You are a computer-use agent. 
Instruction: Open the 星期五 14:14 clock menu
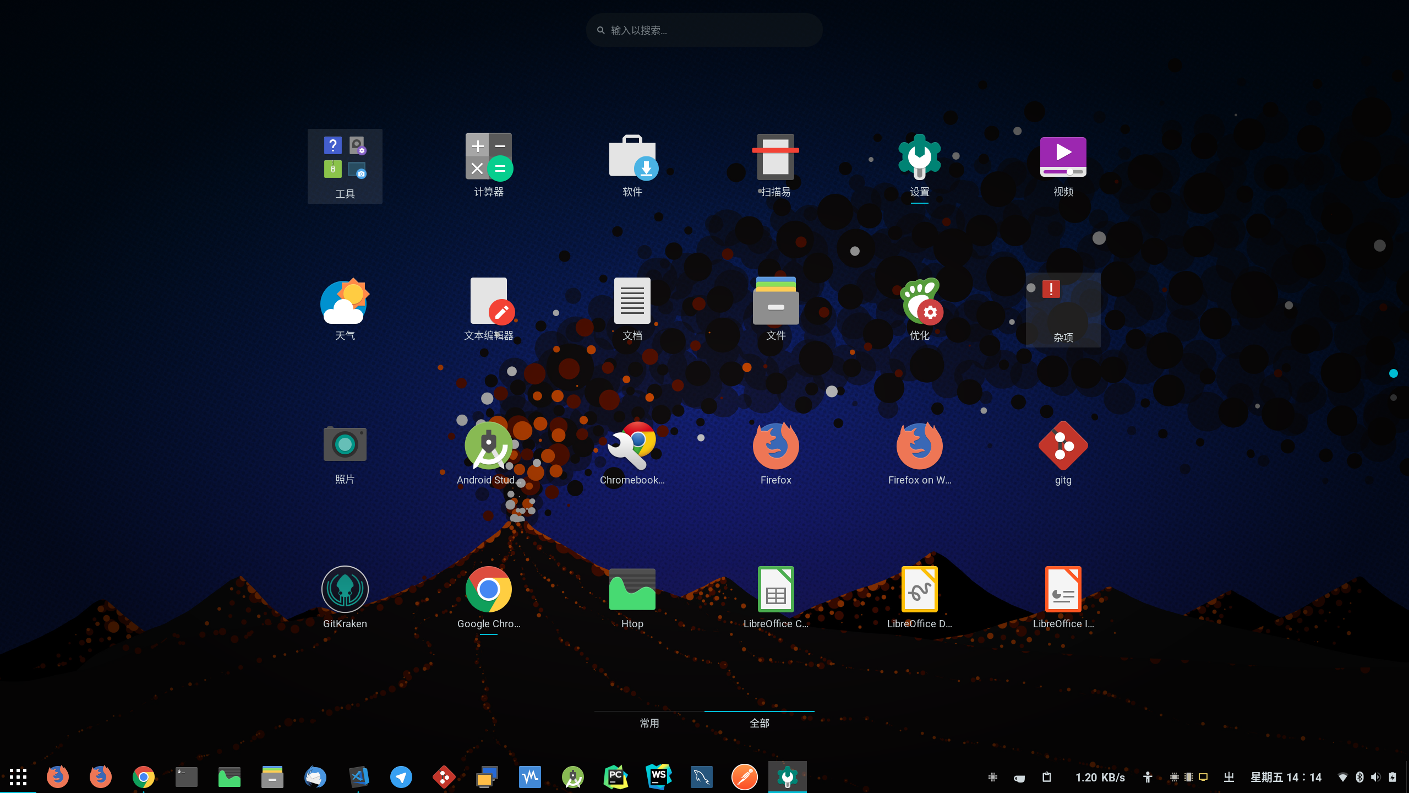(1286, 778)
